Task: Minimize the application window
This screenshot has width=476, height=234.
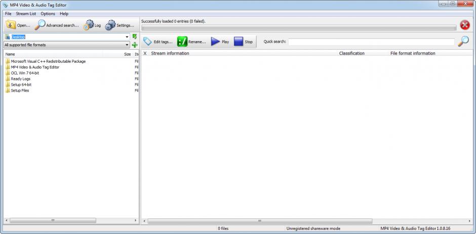Action: pyautogui.click(x=444, y=4)
